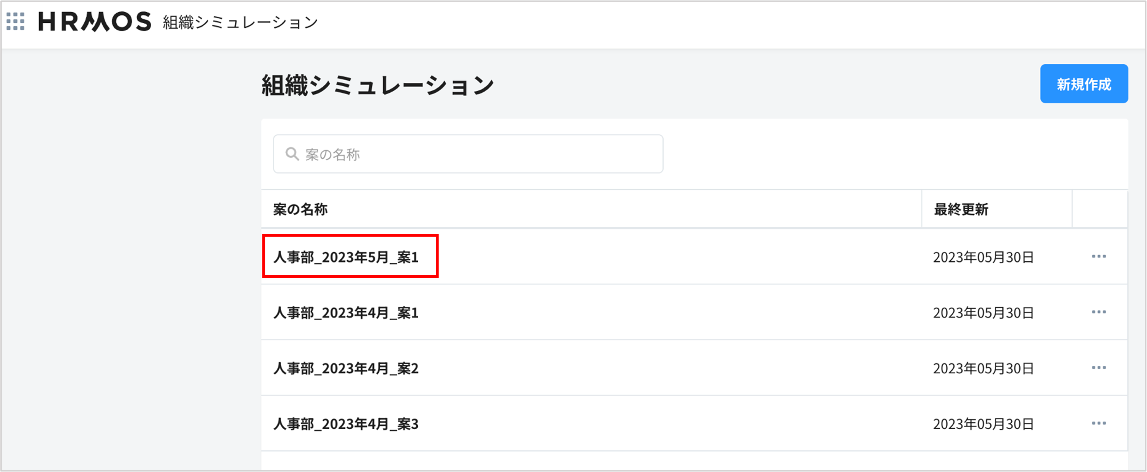
Task: Open more options for 人事部_2023年4月_案3
Action: 1098,424
